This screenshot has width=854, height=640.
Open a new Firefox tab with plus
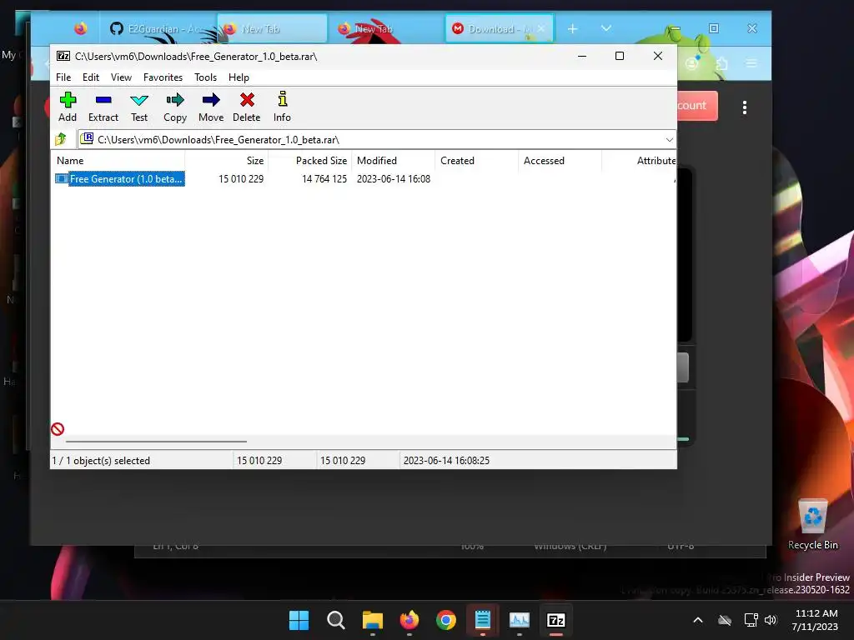pyautogui.click(x=572, y=28)
